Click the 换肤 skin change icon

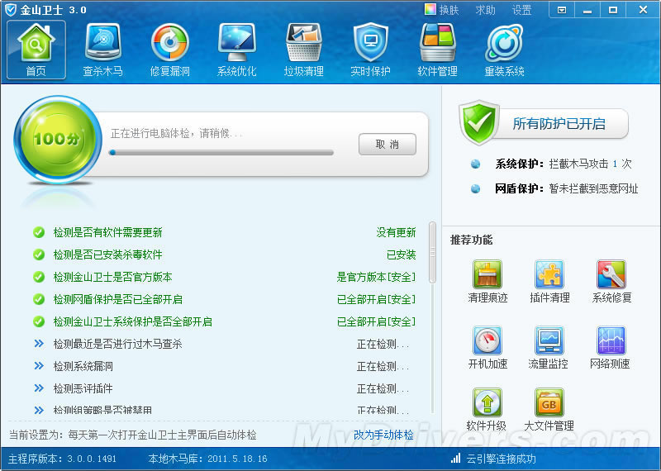click(x=430, y=9)
